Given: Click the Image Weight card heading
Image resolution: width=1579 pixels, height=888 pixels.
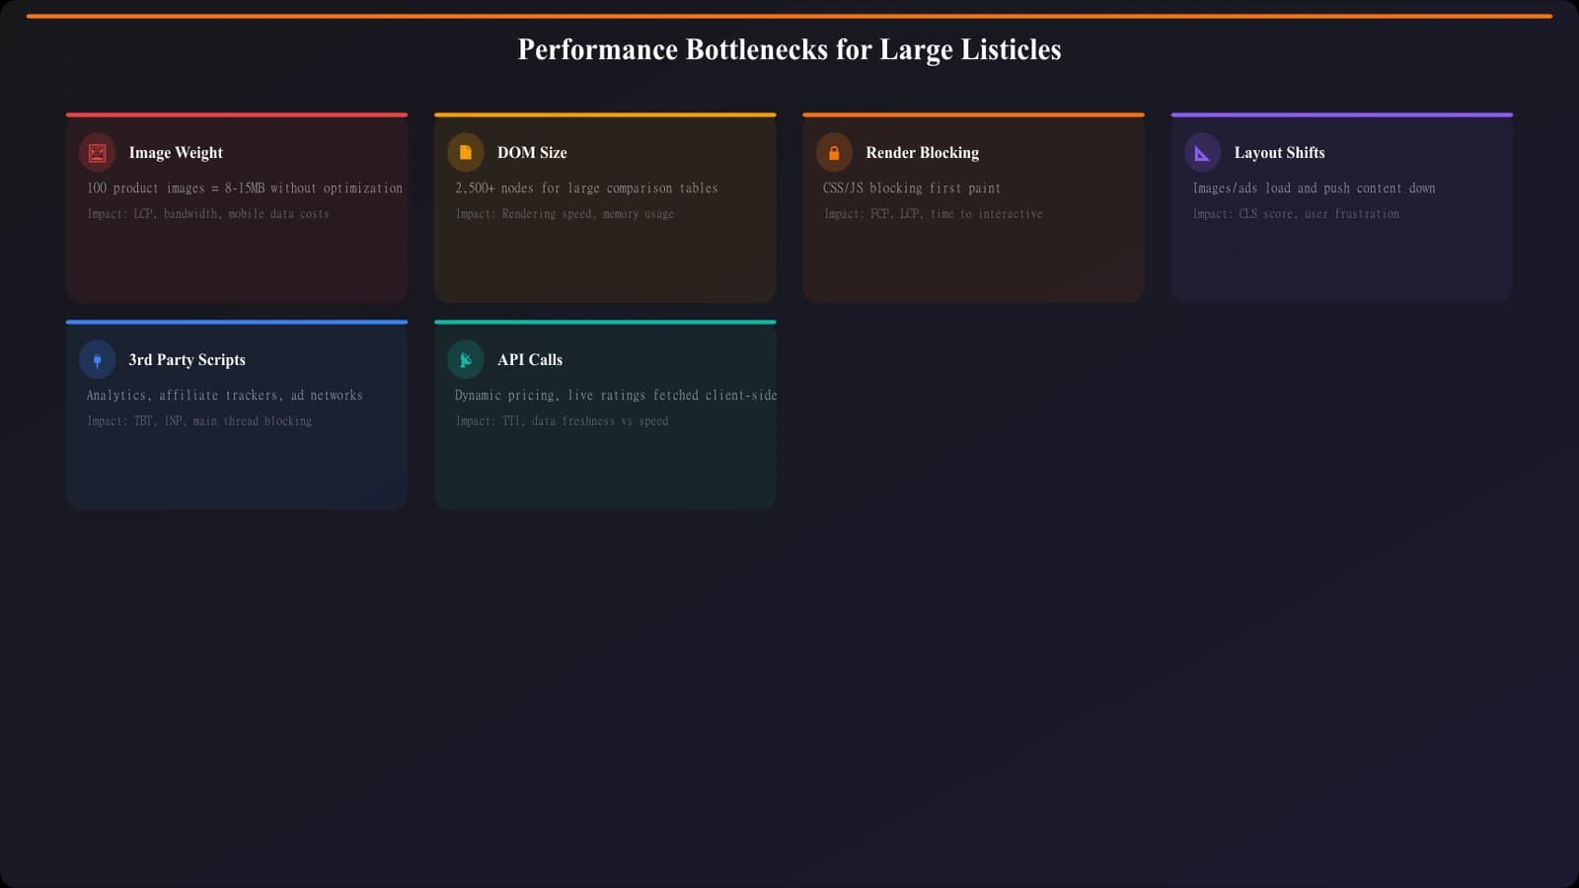Looking at the screenshot, I should click(175, 152).
